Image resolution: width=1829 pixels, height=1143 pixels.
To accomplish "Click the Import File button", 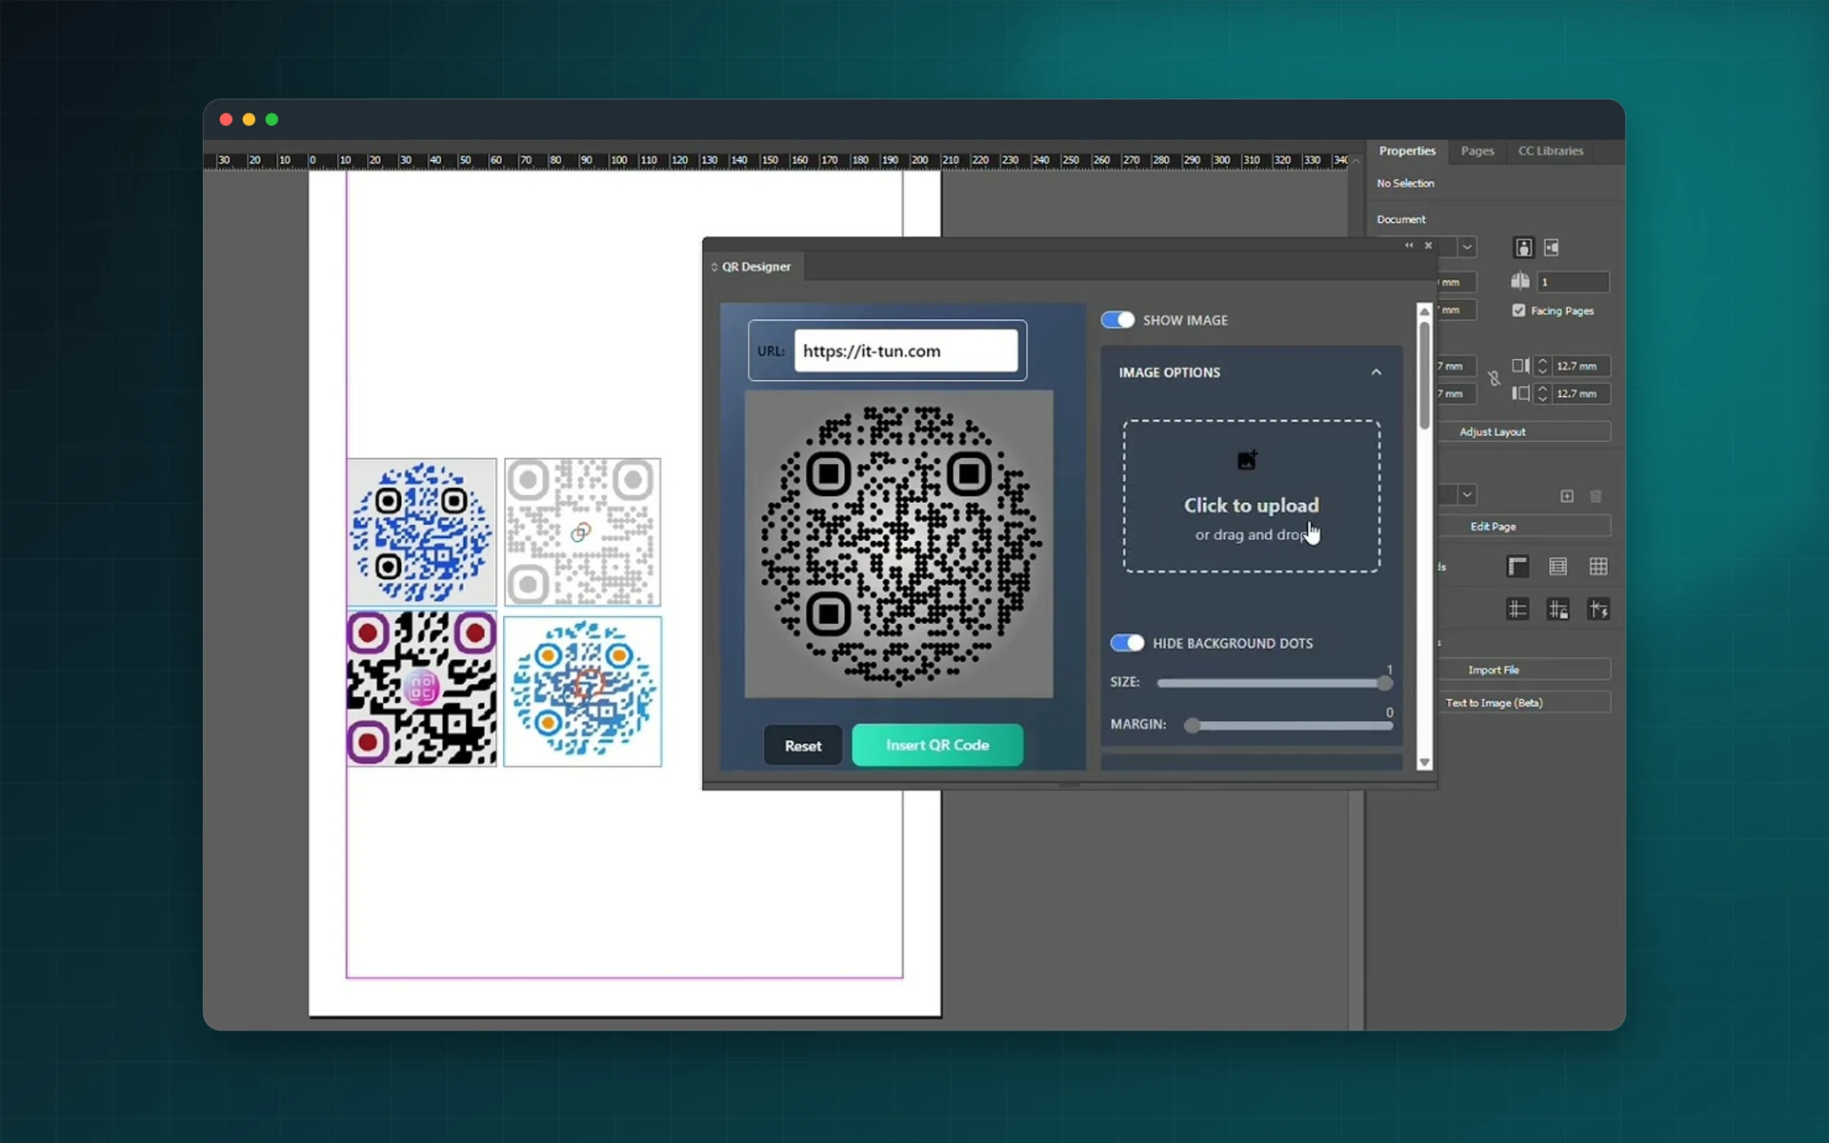I will (x=1524, y=670).
